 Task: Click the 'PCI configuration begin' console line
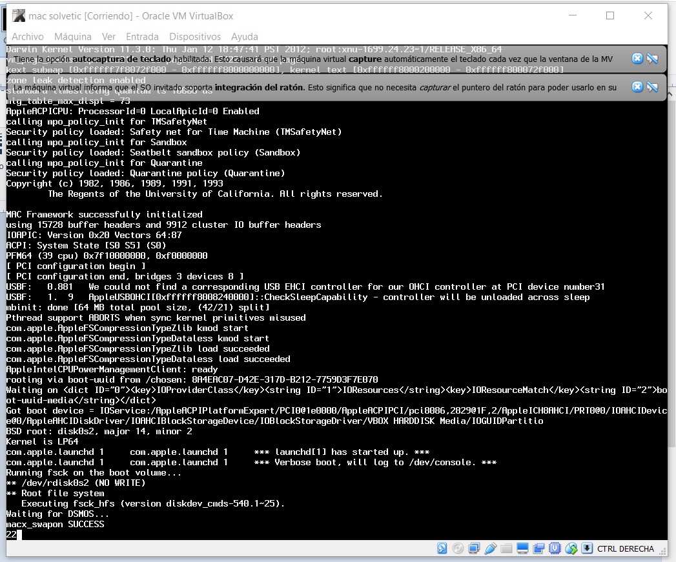point(76,266)
